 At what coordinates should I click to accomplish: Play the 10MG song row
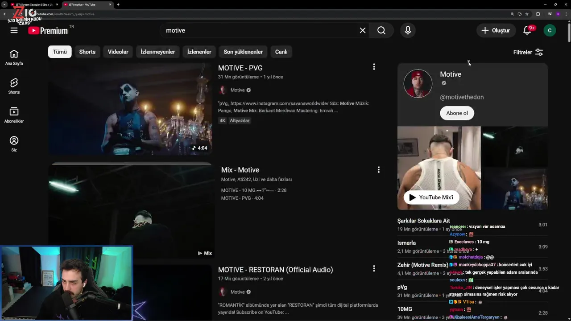point(472,313)
